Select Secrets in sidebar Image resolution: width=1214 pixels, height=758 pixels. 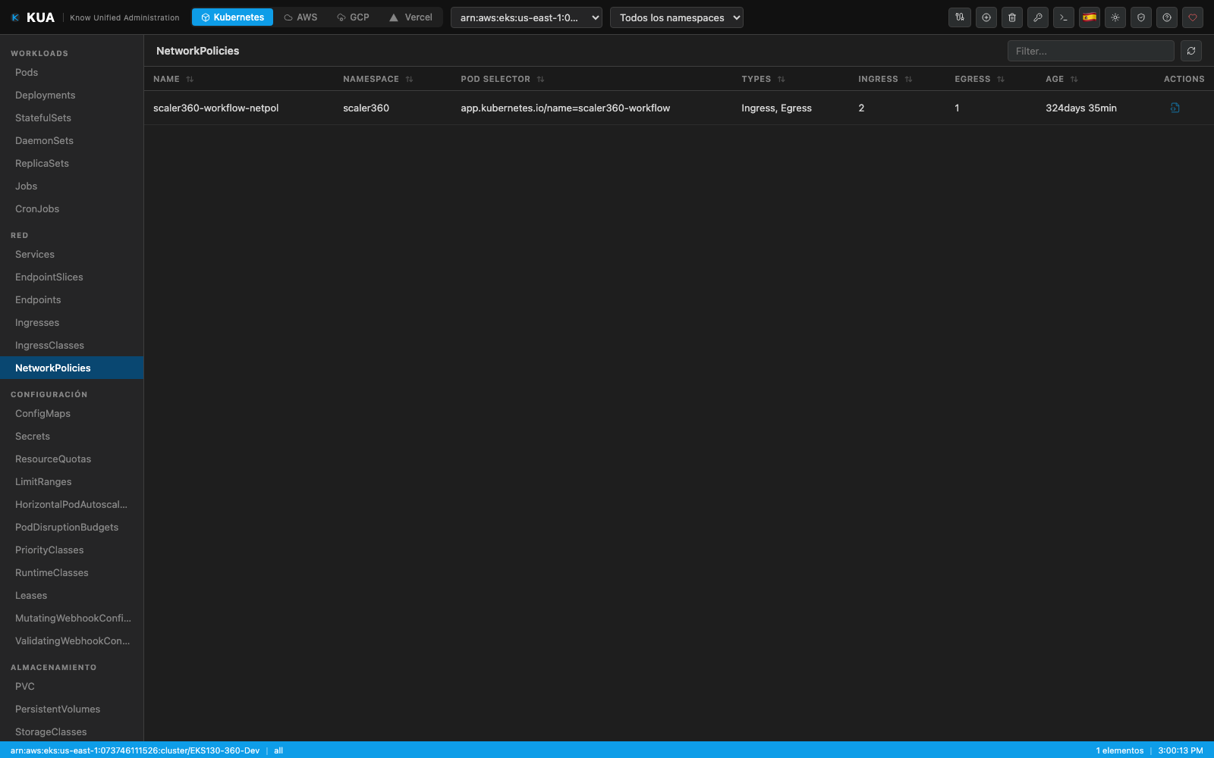pos(71,437)
